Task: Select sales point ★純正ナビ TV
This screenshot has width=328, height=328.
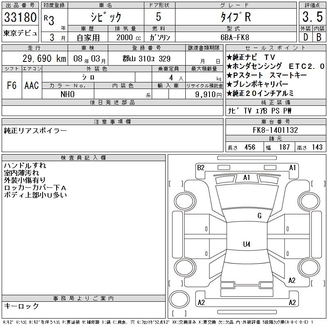Action: (x=251, y=57)
